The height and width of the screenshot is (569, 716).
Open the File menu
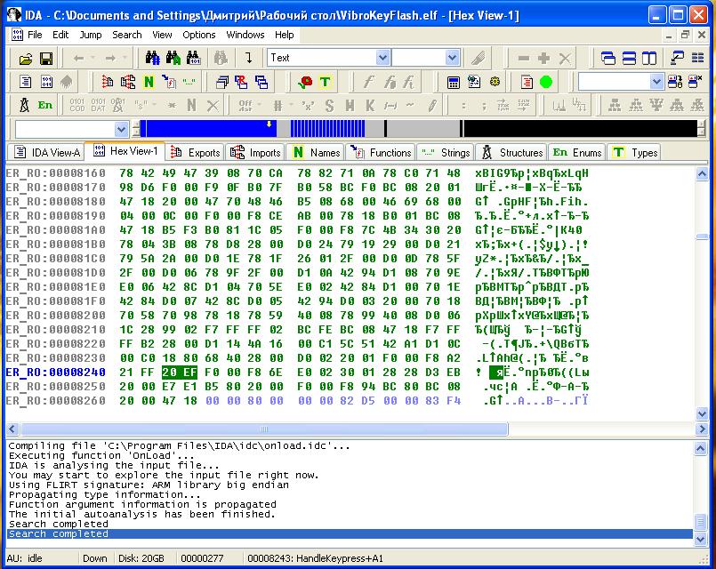click(x=35, y=35)
